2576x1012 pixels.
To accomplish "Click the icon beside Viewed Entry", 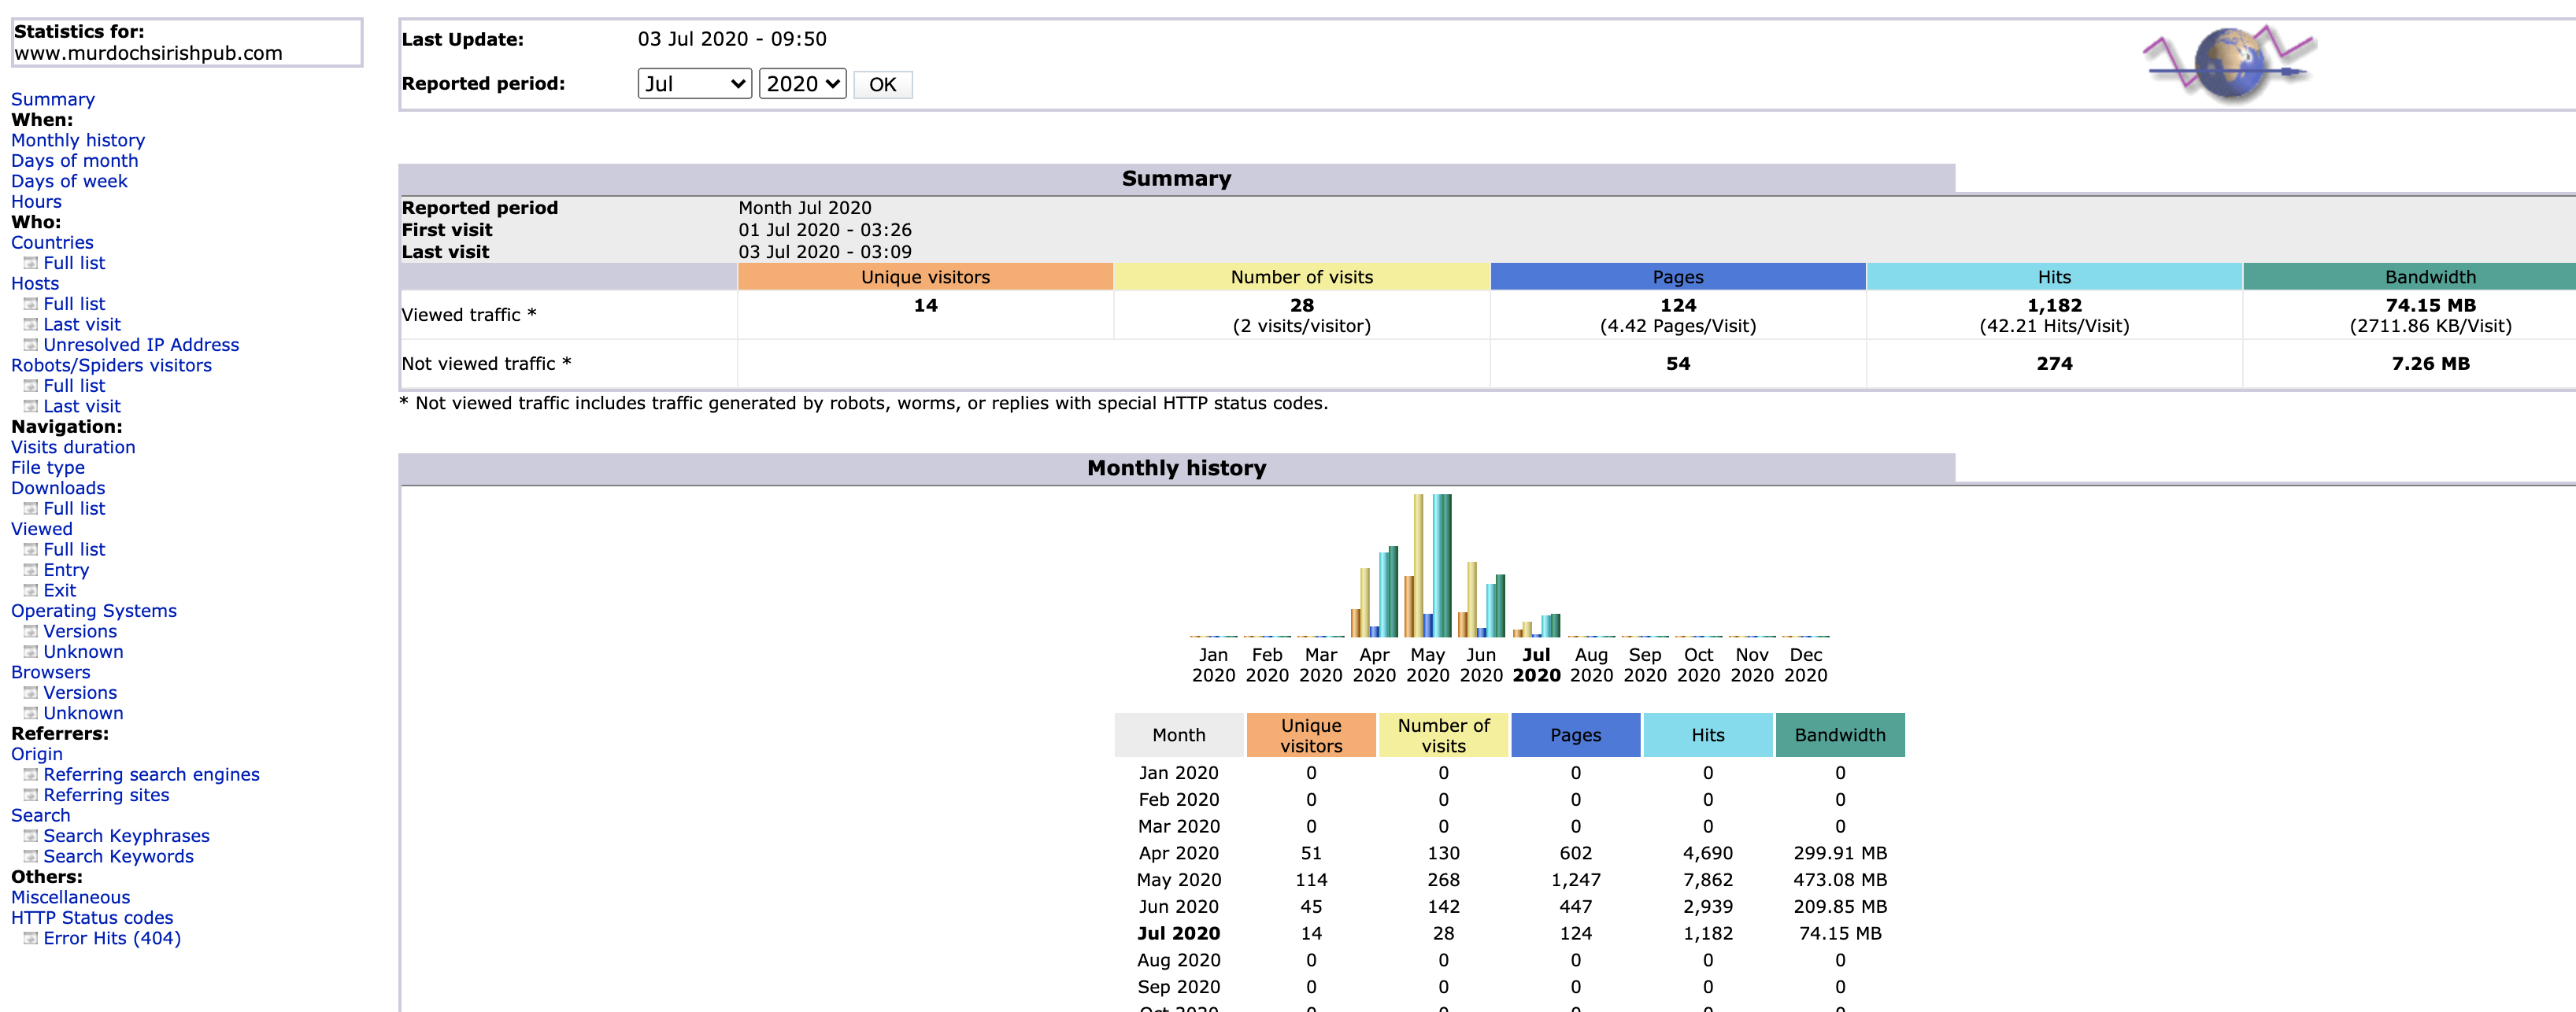I will [x=31, y=570].
